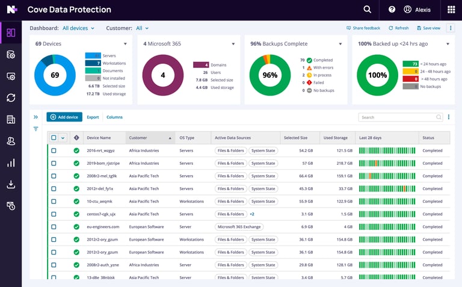The image size is (462, 287).
Task: Click the Columns link
Action: click(114, 117)
